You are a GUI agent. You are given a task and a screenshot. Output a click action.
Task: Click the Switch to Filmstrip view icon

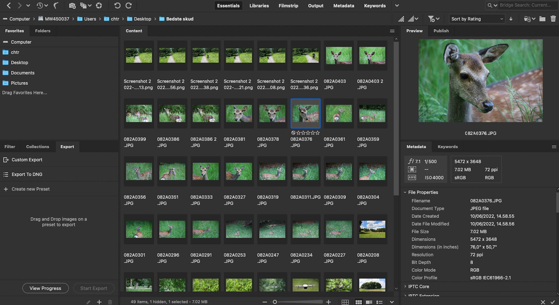(288, 5)
